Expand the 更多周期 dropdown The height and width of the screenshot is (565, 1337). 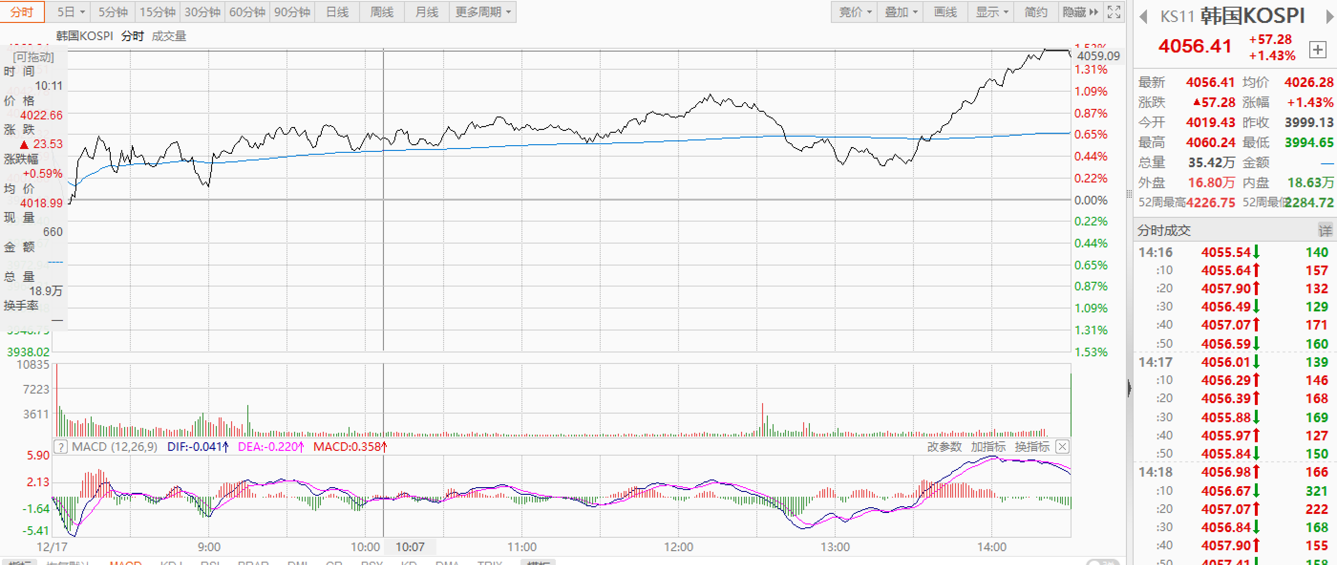pyautogui.click(x=483, y=12)
